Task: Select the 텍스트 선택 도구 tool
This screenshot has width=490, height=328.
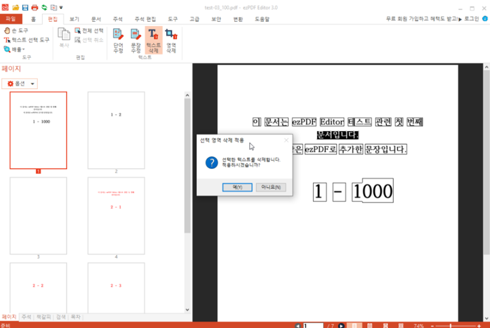Action: (27, 40)
